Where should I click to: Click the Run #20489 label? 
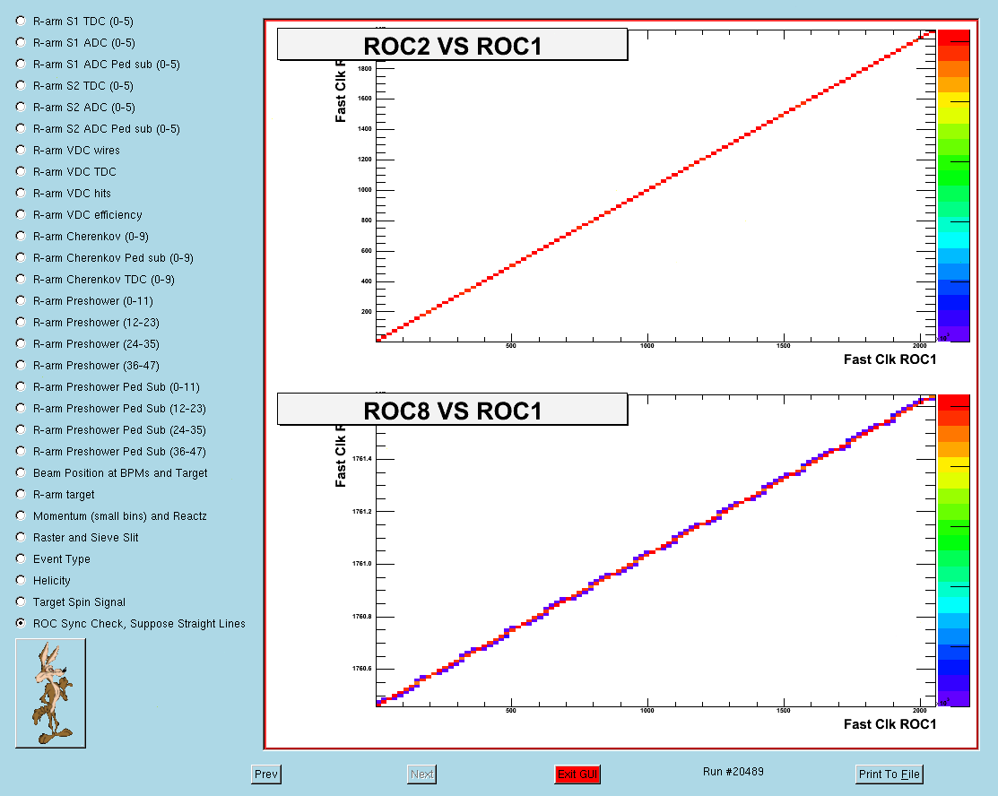733,772
